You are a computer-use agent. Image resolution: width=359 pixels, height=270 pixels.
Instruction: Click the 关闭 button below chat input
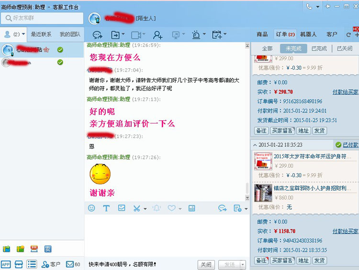point(206,264)
